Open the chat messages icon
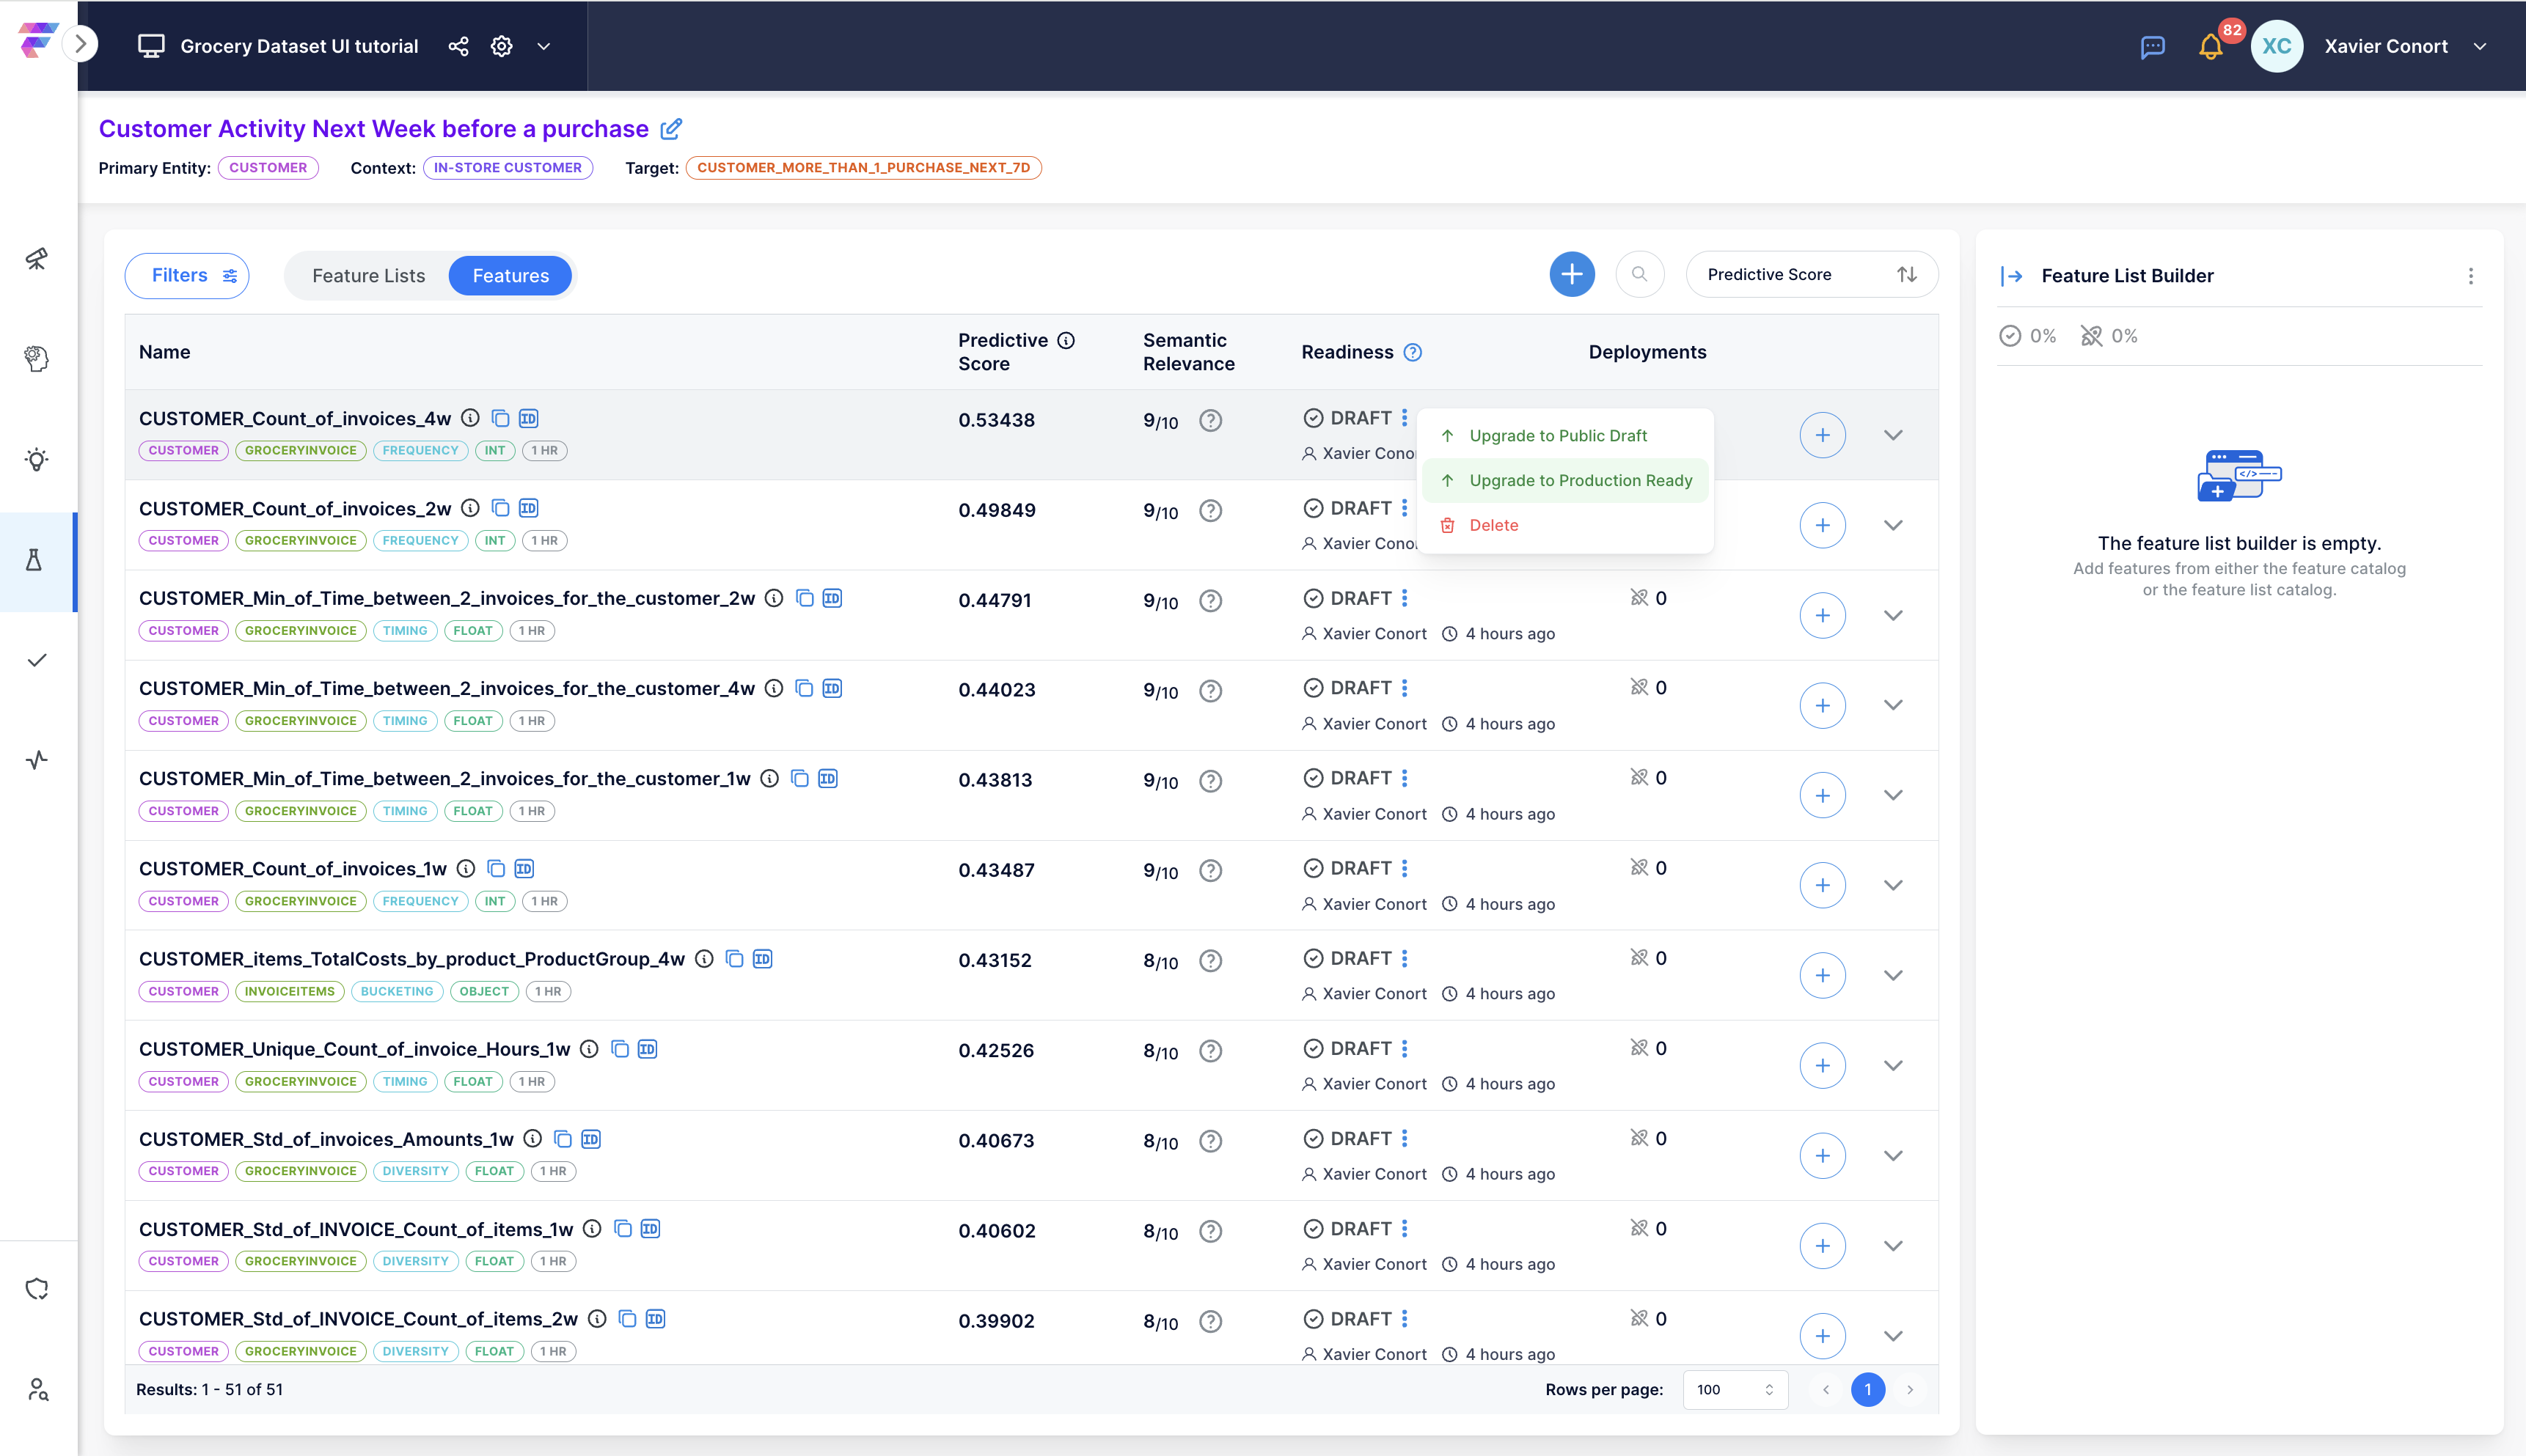The image size is (2526, 1456). [2153, 46]
